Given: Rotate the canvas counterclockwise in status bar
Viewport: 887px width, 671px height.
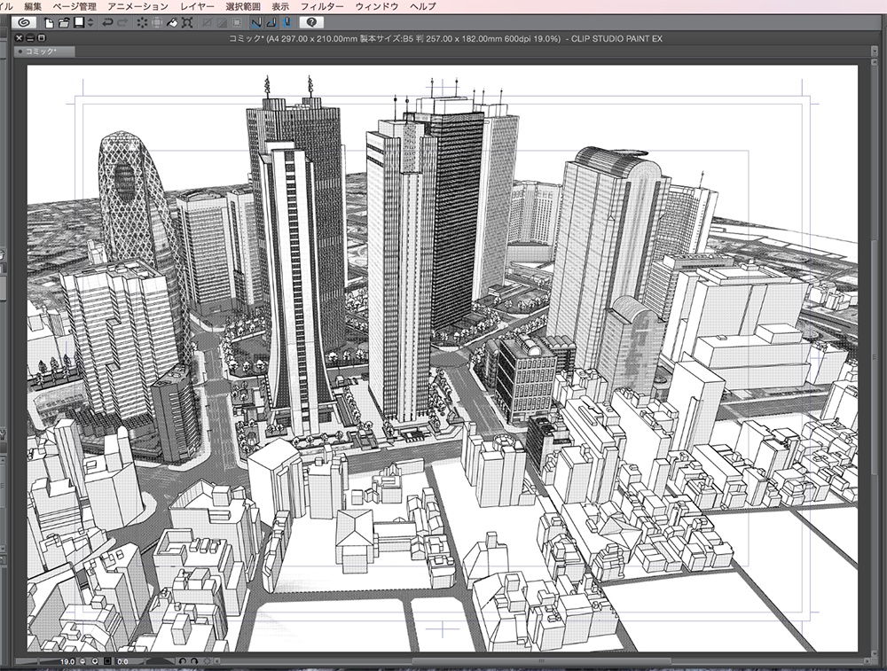Looking at the screenshot, I should (184, 660).
